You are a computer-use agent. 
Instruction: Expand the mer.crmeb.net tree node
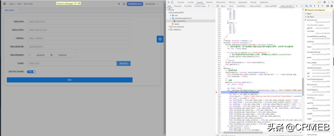pyautogui.click(x=169, y=27)
